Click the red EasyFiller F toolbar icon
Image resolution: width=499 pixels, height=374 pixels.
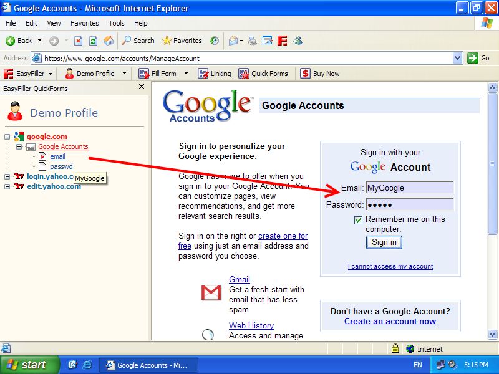click(x=283, y=41)
